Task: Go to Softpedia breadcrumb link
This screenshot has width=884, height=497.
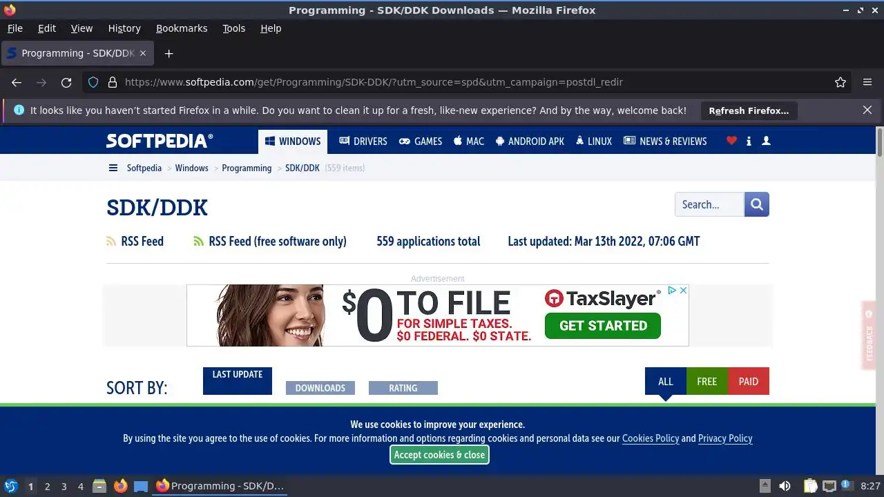Action: [144, 168]
